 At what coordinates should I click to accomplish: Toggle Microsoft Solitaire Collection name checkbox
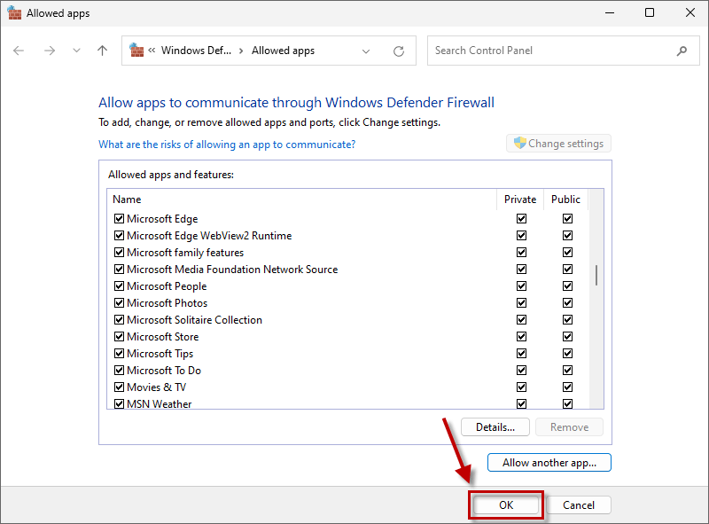point(119,319)
